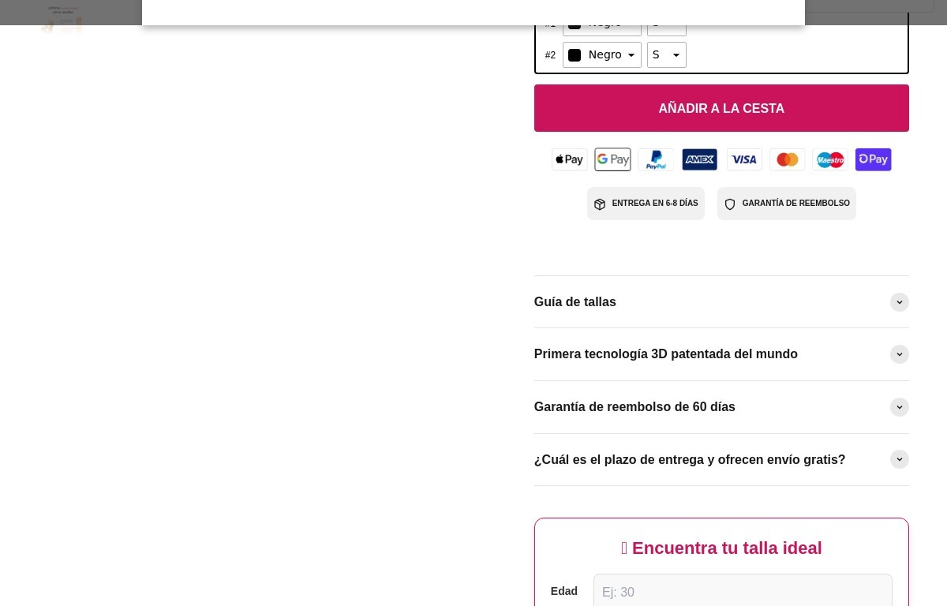The width and height of the screenshot is (947, 606).
Task: Click the Mastercard payment icon
Action: tap(787, 159)
